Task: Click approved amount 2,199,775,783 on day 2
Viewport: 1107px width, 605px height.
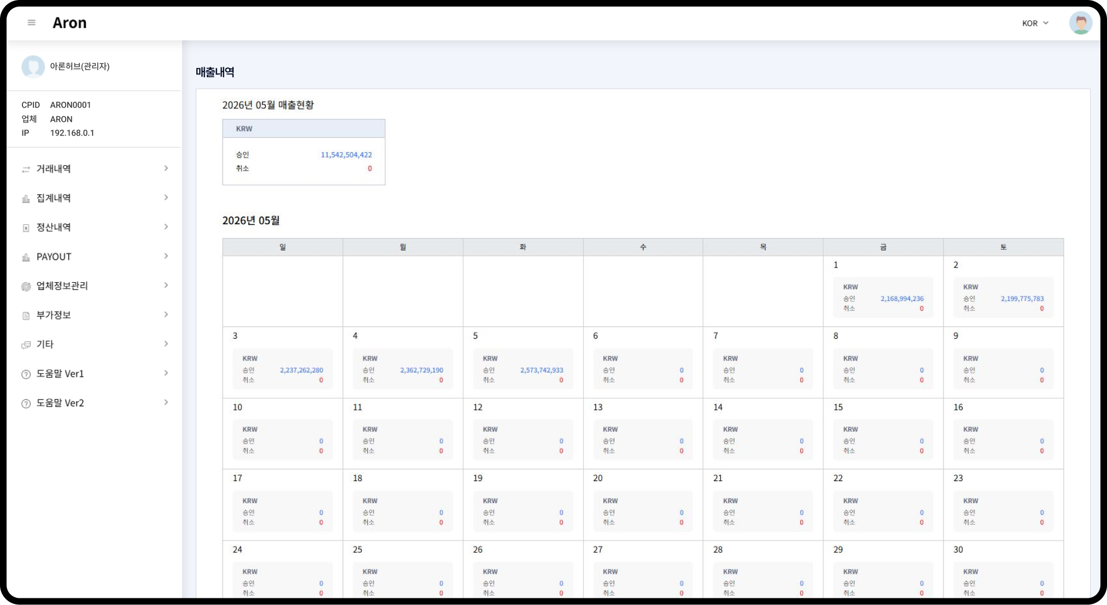Action: (1022, 299)
